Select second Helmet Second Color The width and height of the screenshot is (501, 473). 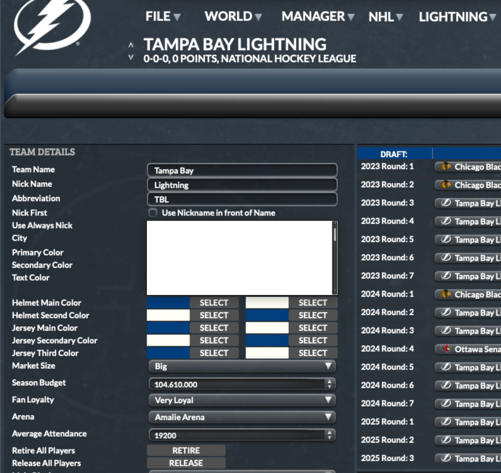click(313, 315)
